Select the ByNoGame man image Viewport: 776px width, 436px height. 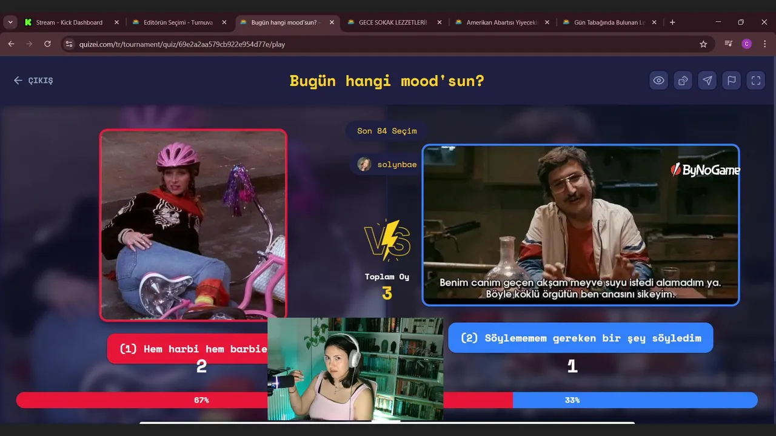point(581,225)
